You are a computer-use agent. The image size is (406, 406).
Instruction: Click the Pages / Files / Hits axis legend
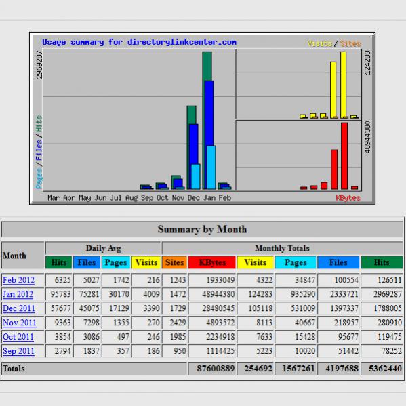(x=39, y=153)
